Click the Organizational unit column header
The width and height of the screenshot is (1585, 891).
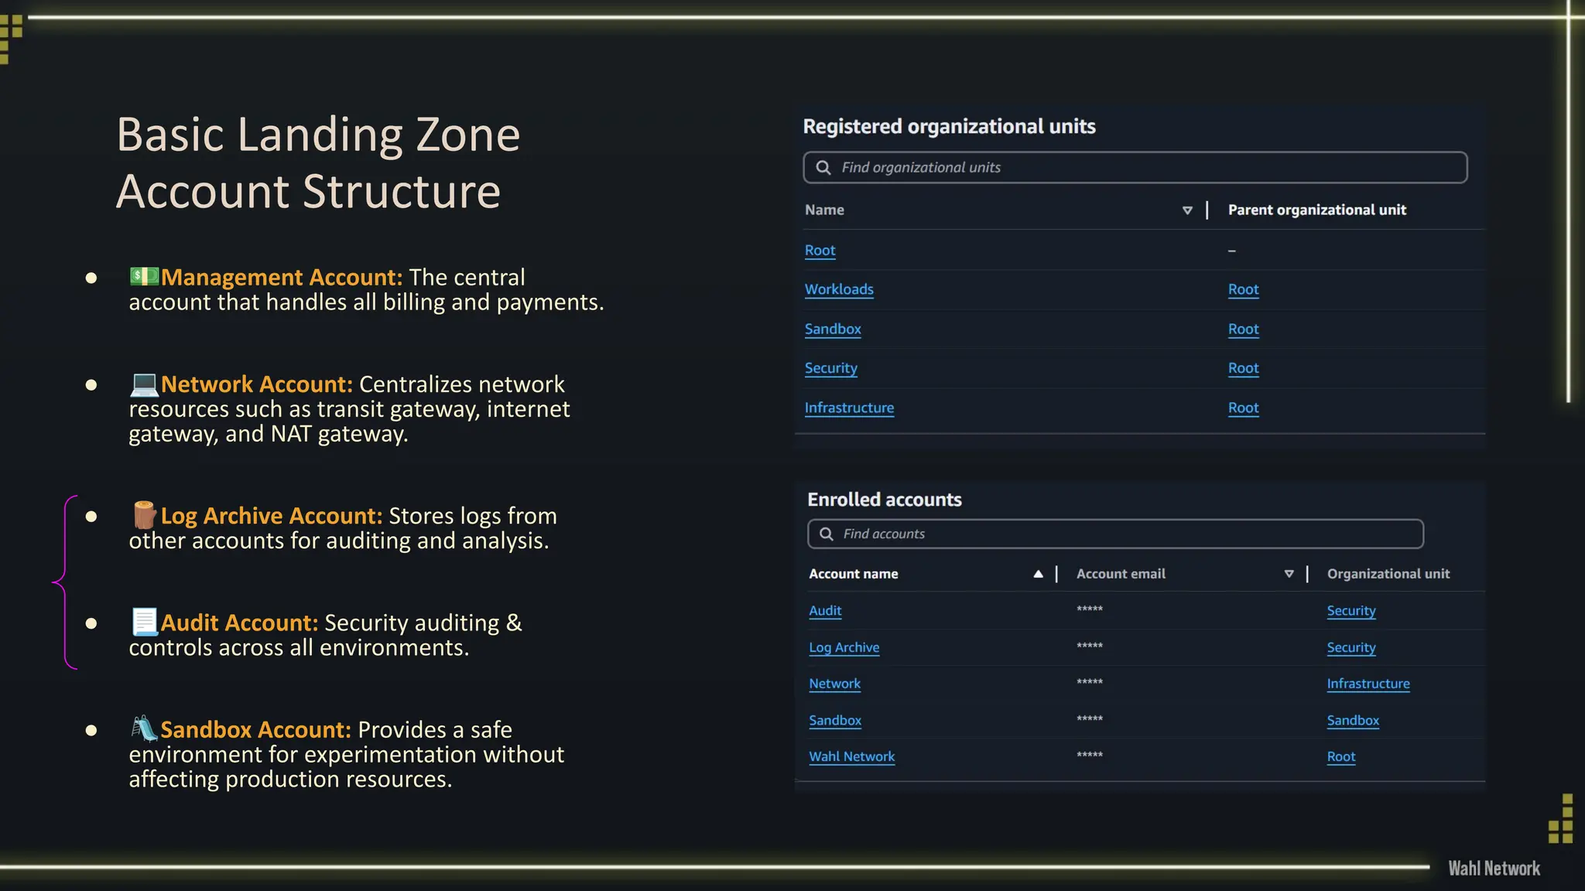pos(1388,574)
